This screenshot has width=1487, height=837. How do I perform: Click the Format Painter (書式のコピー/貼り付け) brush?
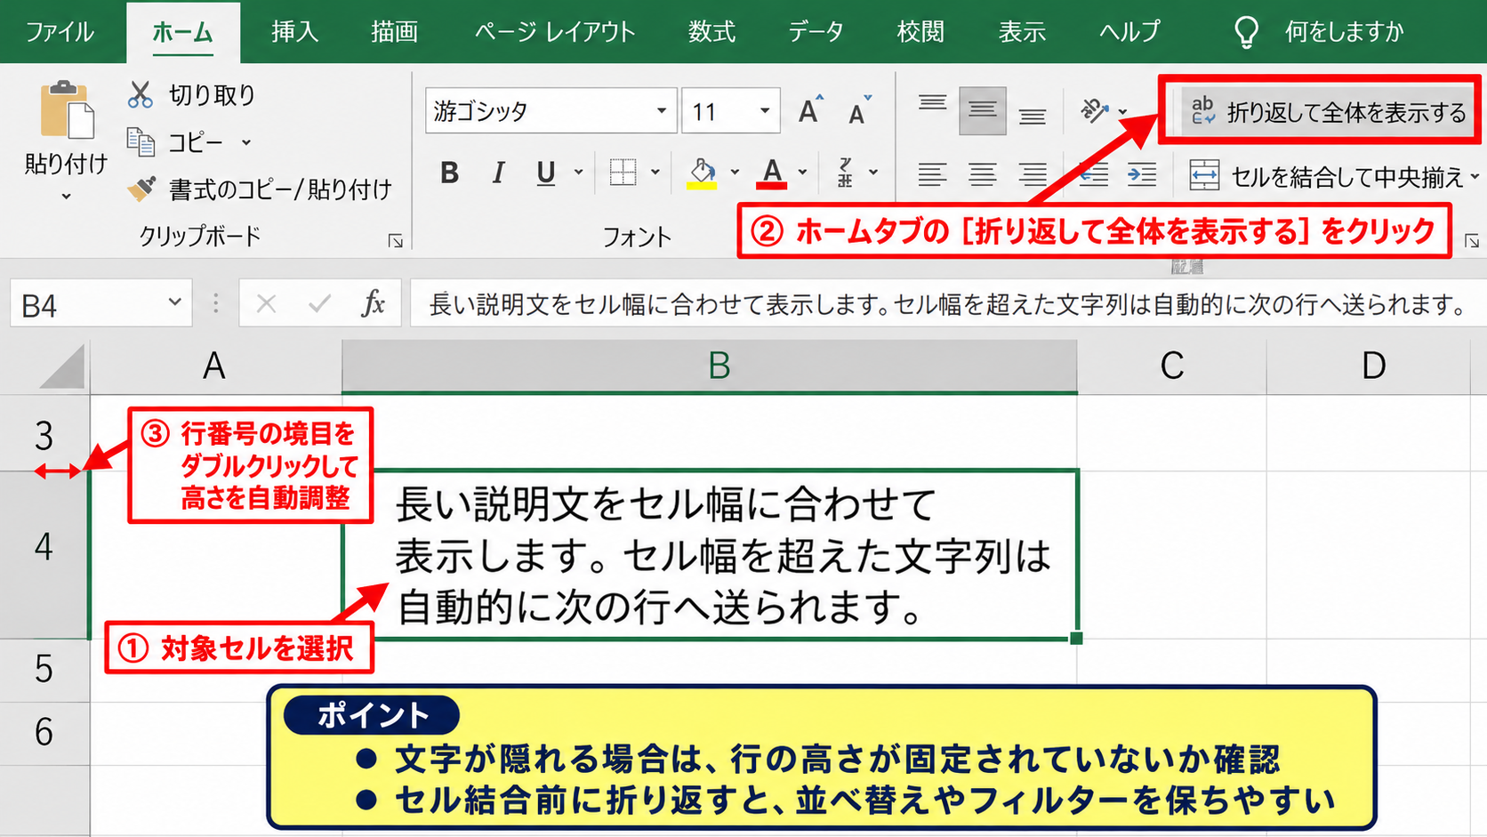click(141, 189)
